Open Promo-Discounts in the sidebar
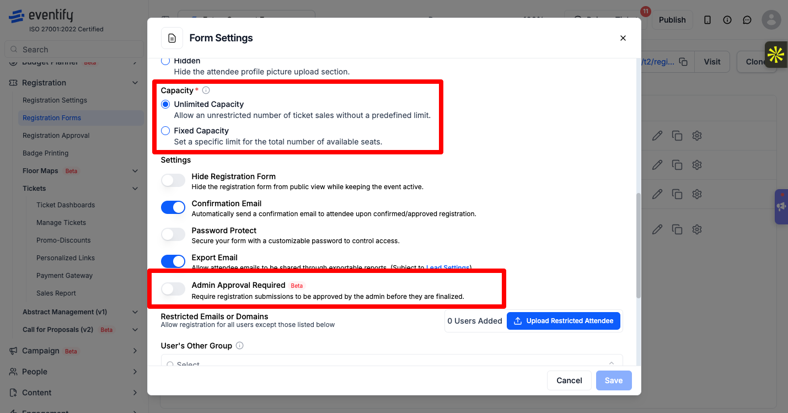Image resolution: width=788 pixels, height=413 pixels. (63, 240)
